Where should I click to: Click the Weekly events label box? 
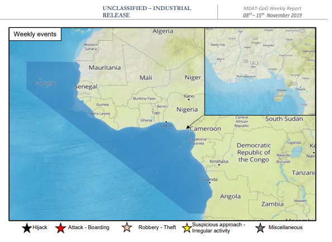[x=35, y=34]
